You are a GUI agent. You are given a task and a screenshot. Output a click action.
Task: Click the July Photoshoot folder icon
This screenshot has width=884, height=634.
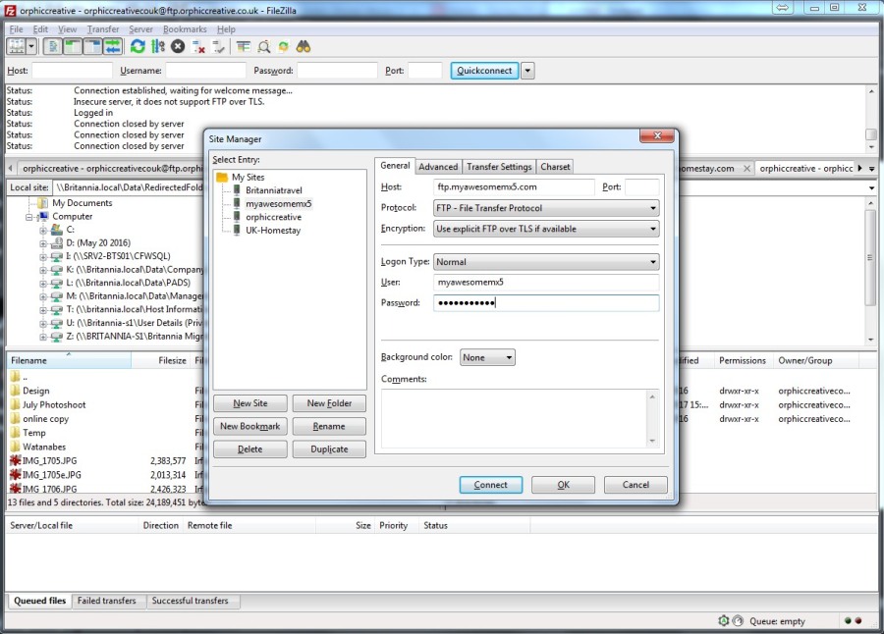[x=15, y=404]
